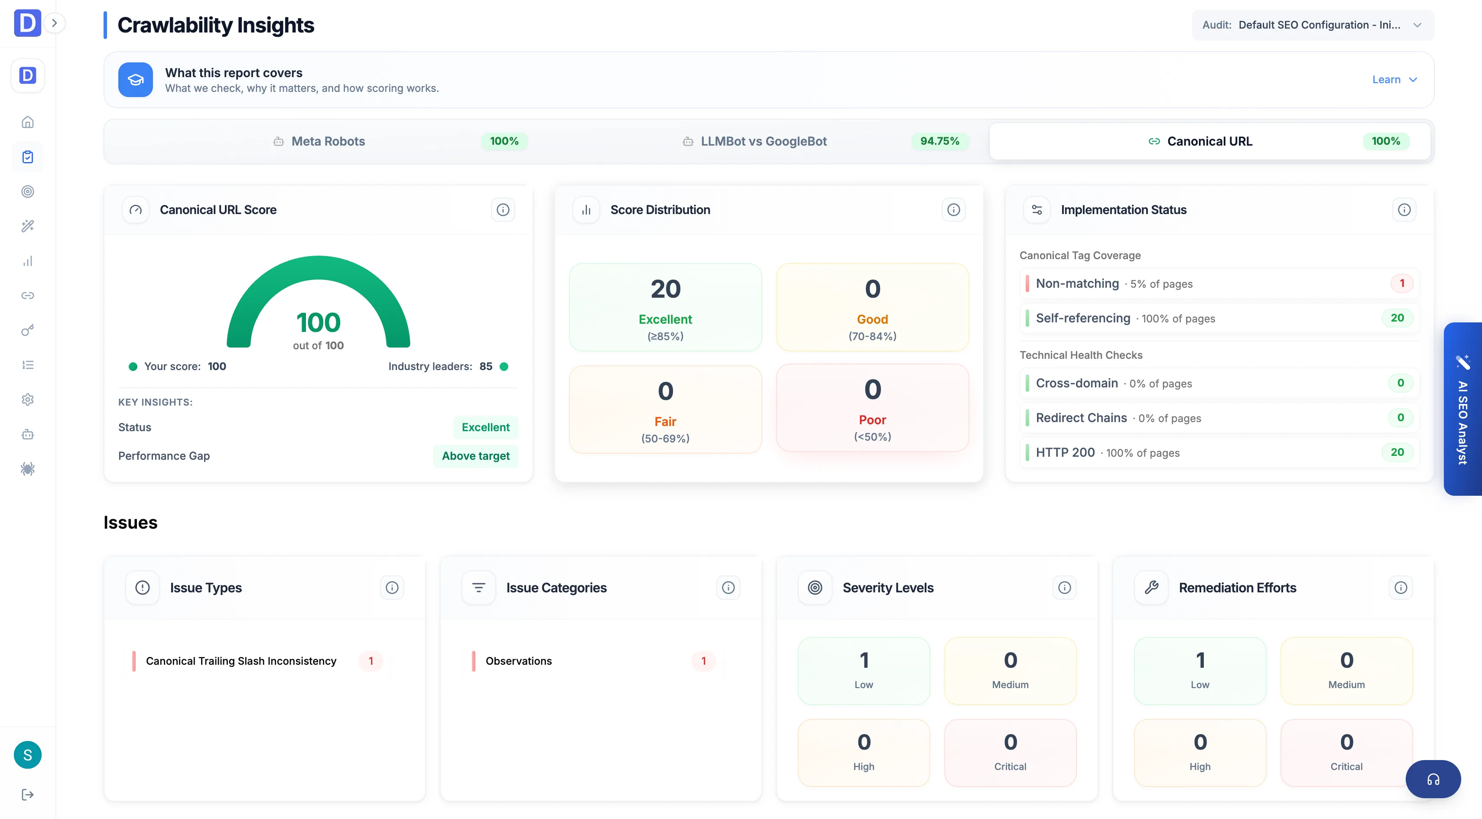
Task: Click the graduation cap report icon
Action: click(x=136, y=79)
